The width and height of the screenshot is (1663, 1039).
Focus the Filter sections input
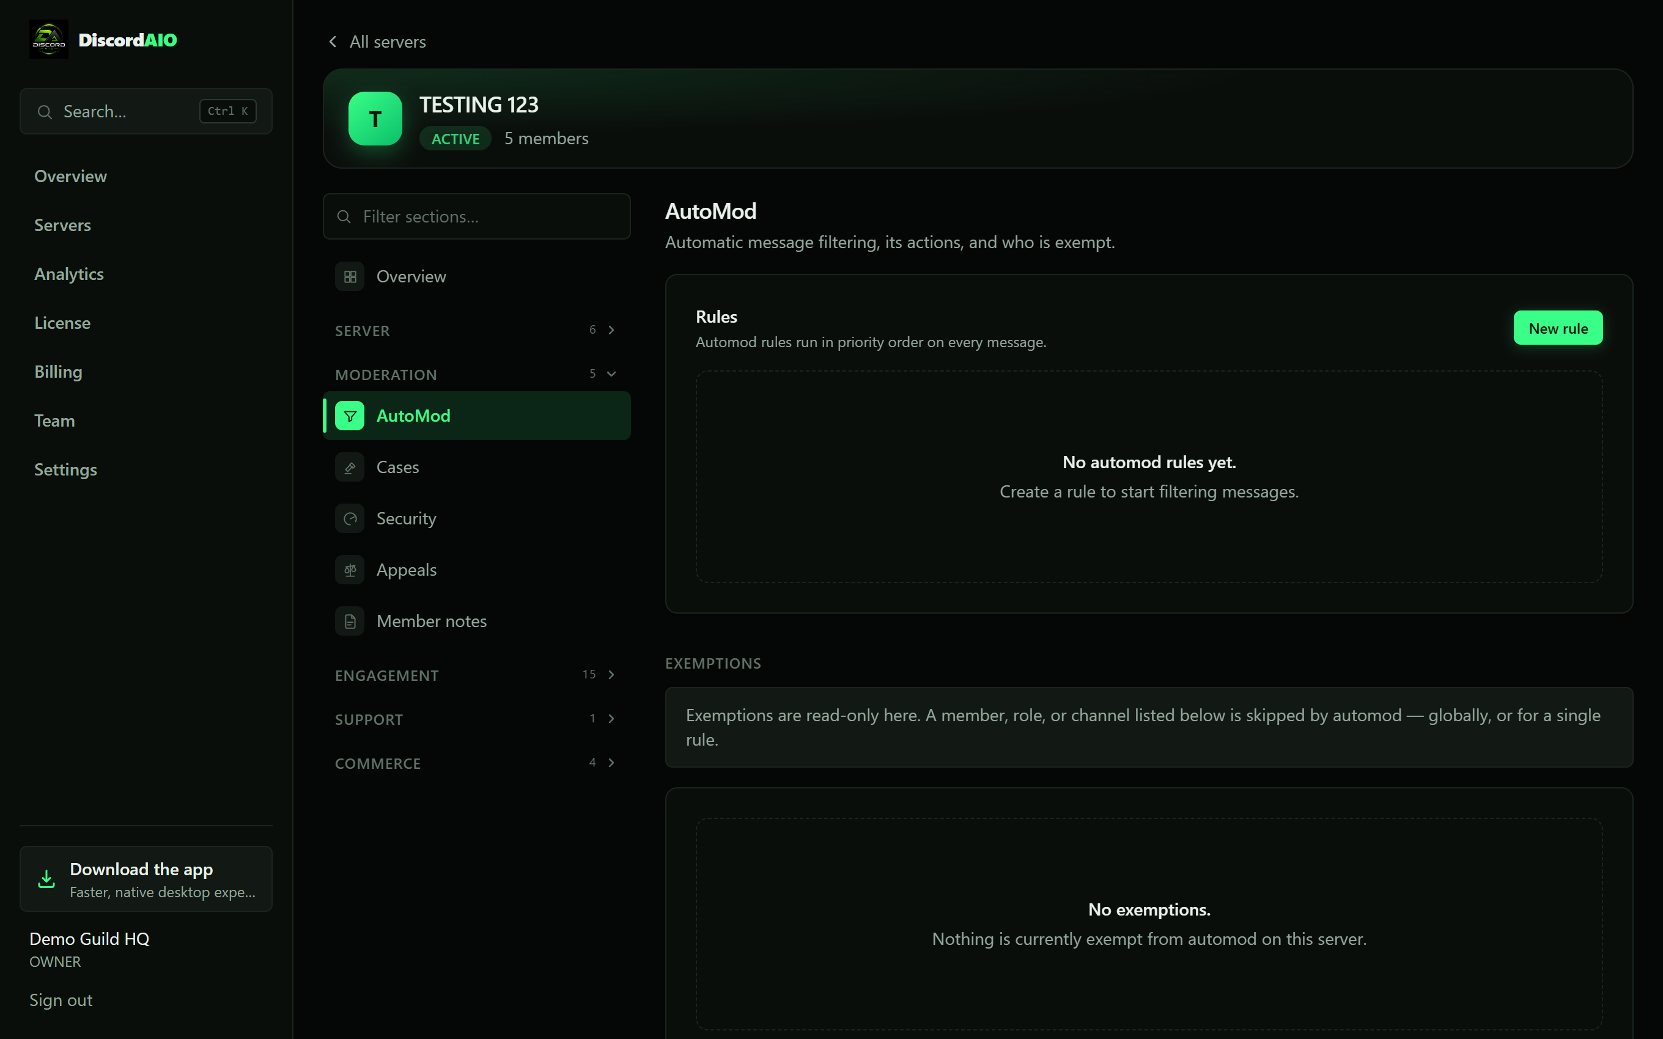tap(476, 217)
